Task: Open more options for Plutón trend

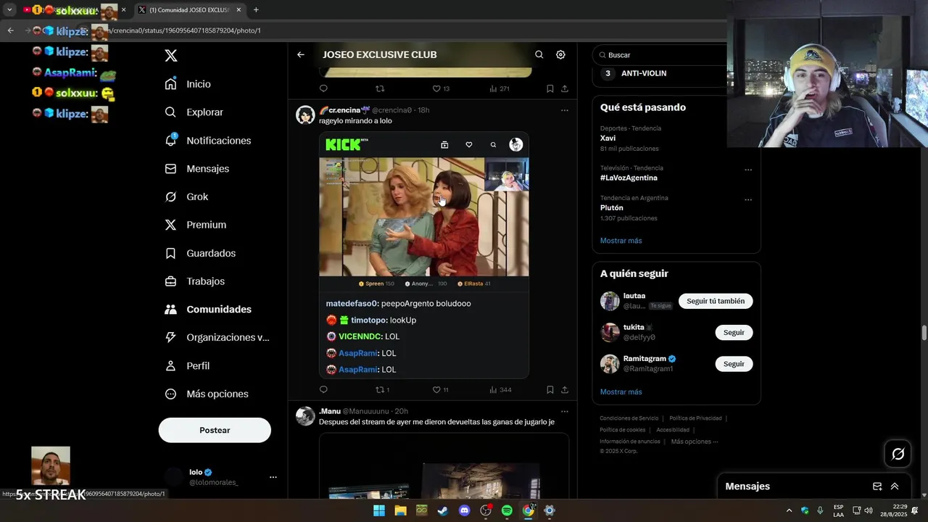Action: 748,199
